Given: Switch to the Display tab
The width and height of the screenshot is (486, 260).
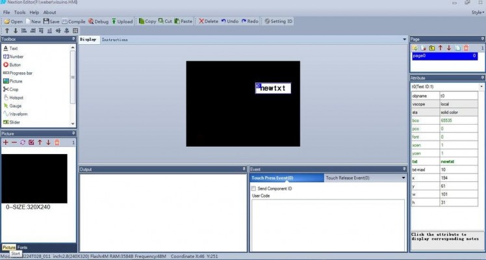Looking at the screenshot, I should 88,40.
